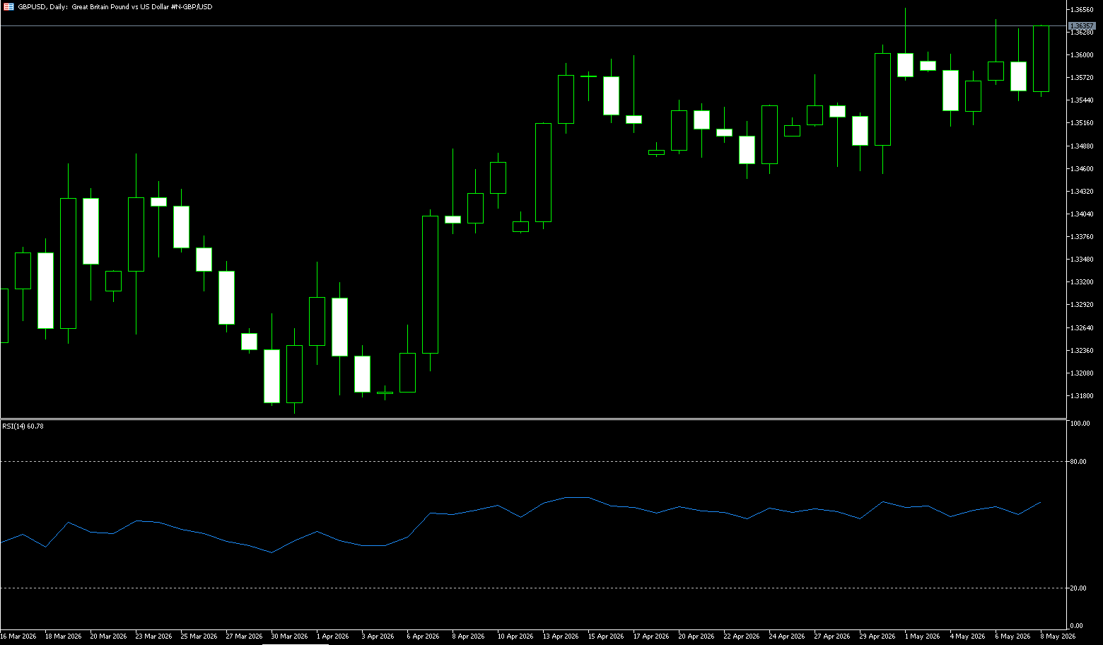Click the '1 May 2026' date label
Image resolution: width=1103 pixels, height=645 pixels.
click(923, 636)
